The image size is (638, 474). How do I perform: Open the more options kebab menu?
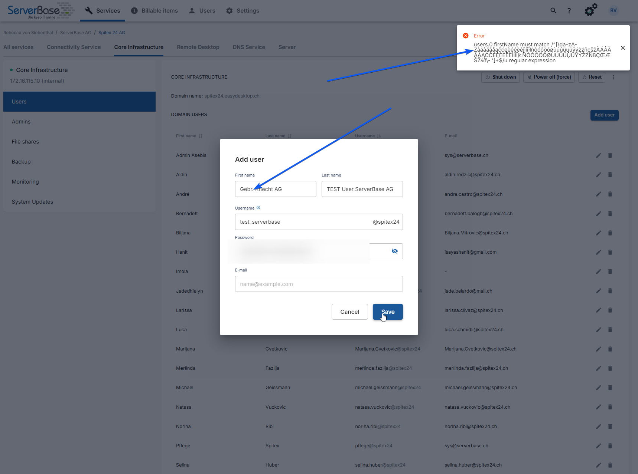point(613,77)
